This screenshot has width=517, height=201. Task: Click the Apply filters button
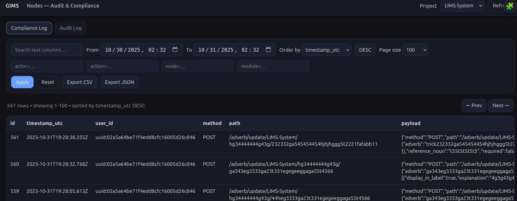tap(22, 82)
